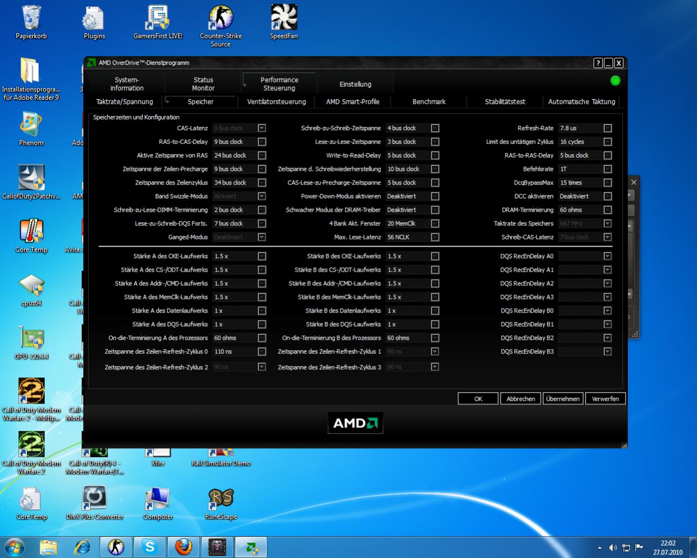Open Internet Explorer from the taskbar

click(x=82, y=547)
